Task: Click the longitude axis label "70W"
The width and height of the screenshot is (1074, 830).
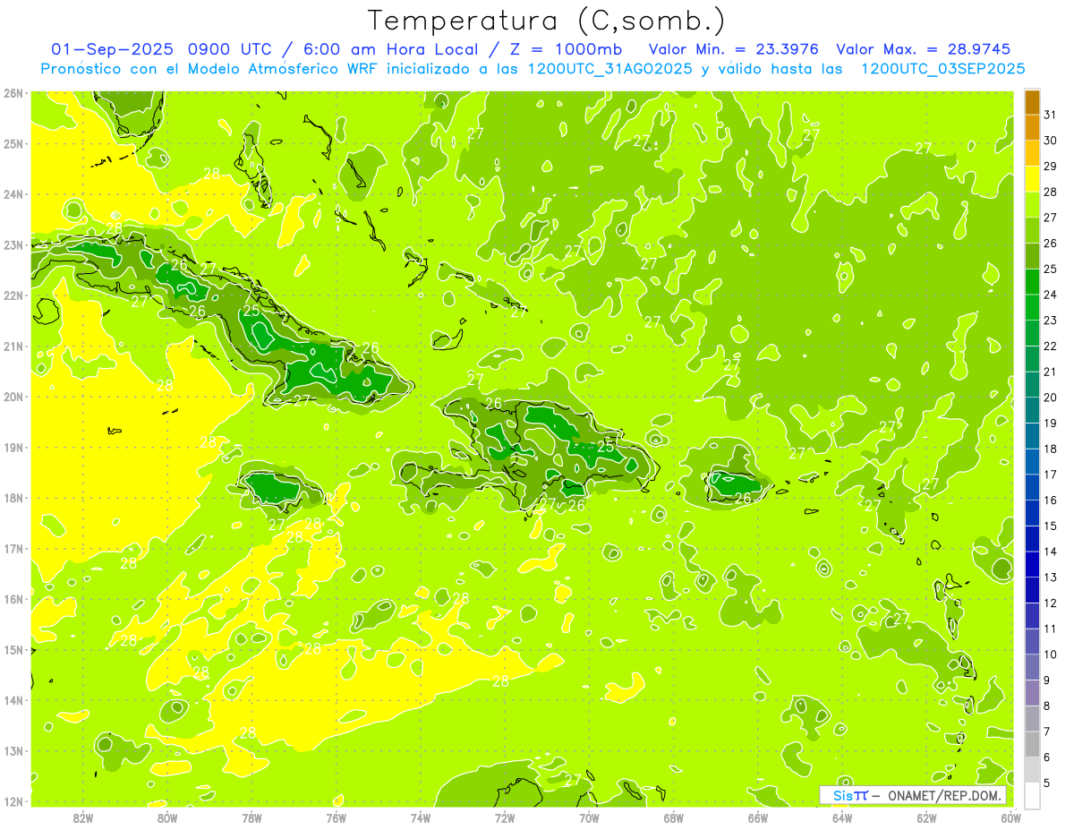Action: pyautogui.click(x=589, y=817)
